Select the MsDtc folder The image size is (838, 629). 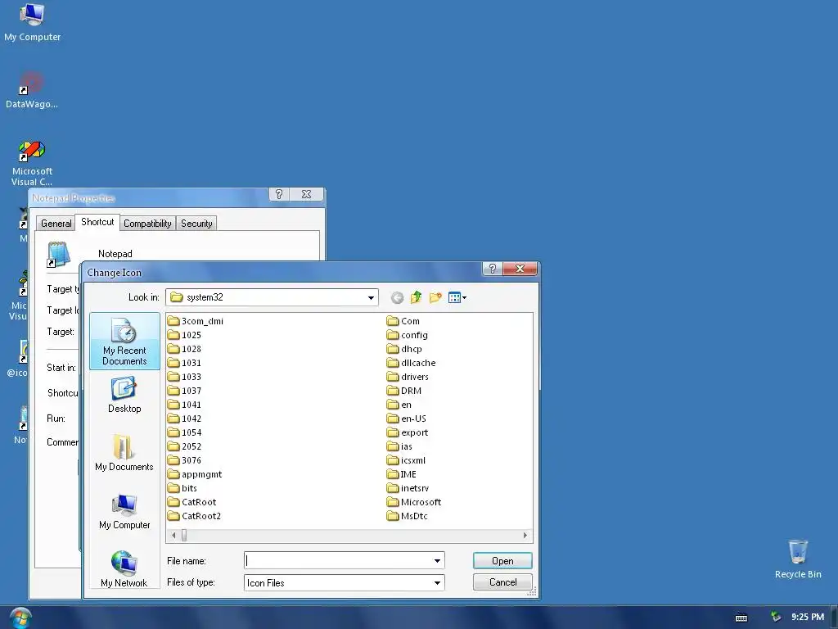point(408,516)
